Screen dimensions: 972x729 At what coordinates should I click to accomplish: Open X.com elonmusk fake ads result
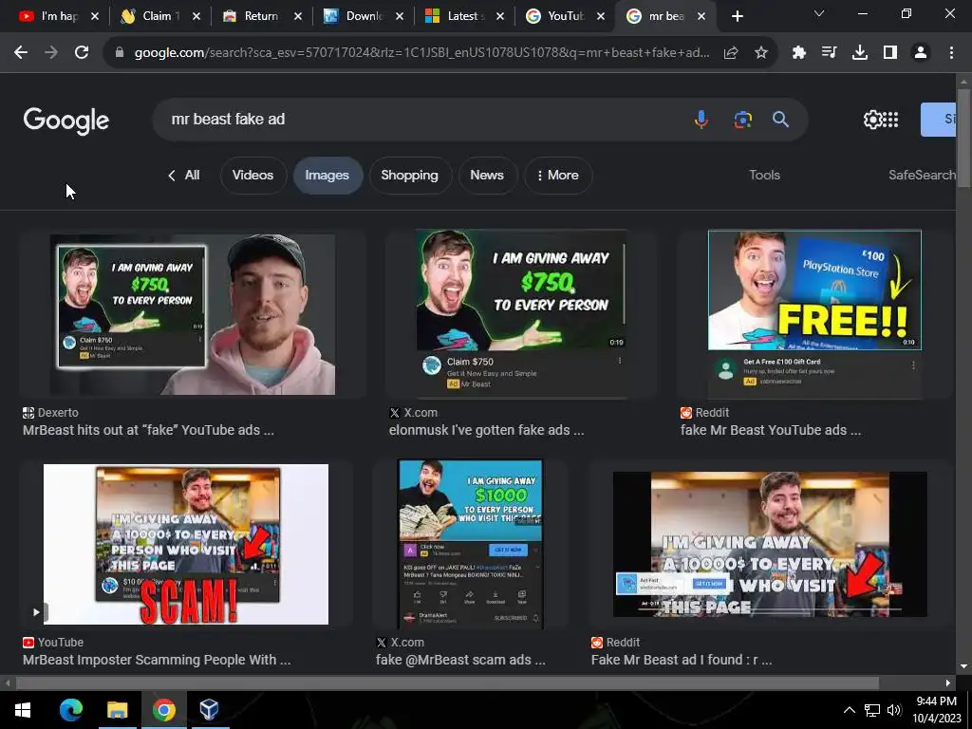pos(486,430)
